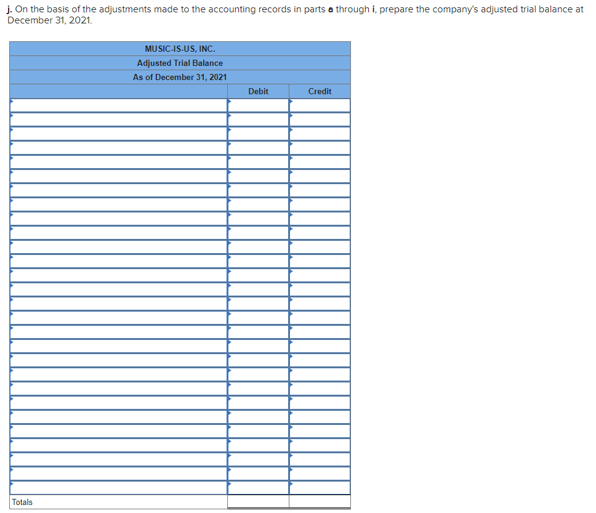Select the As of December 31, 2021 line
Screen dimensions: 596x513
[180, 77]
